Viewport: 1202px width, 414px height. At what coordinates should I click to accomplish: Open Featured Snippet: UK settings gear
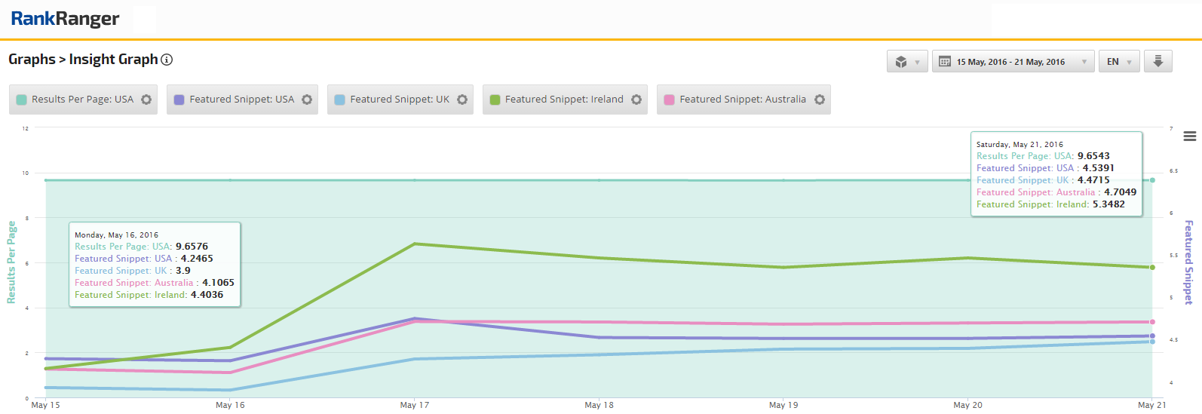point(462,100)
